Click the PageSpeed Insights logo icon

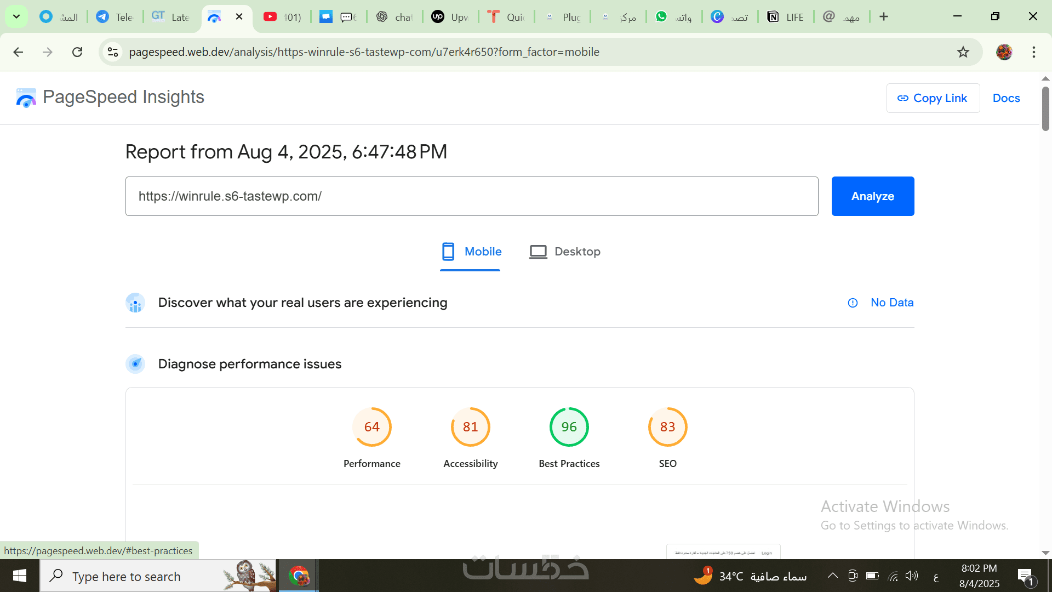point(26,98)
